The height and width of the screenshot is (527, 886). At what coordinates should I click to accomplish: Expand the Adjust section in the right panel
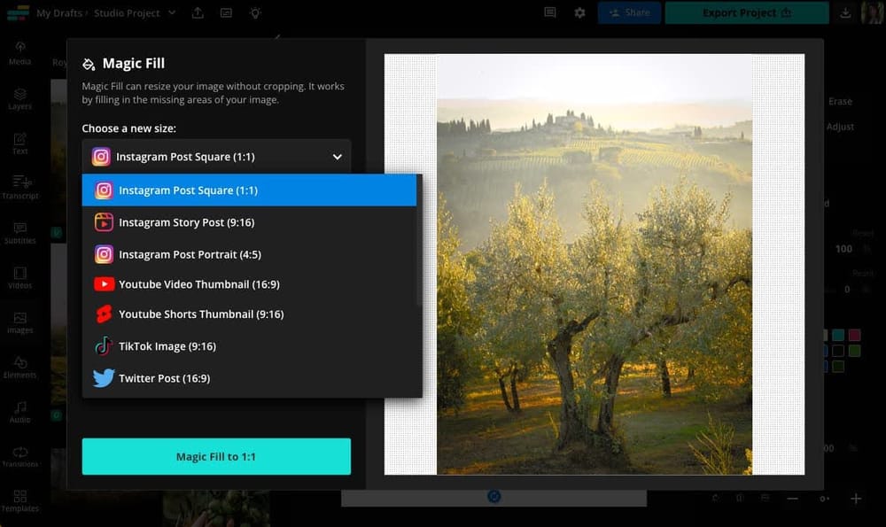(x=840, y=126)
